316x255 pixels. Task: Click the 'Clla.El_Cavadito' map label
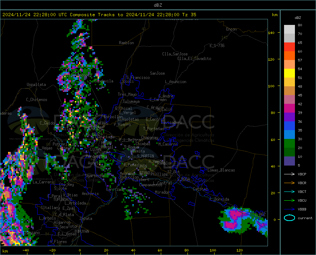(x=194, y=59)
